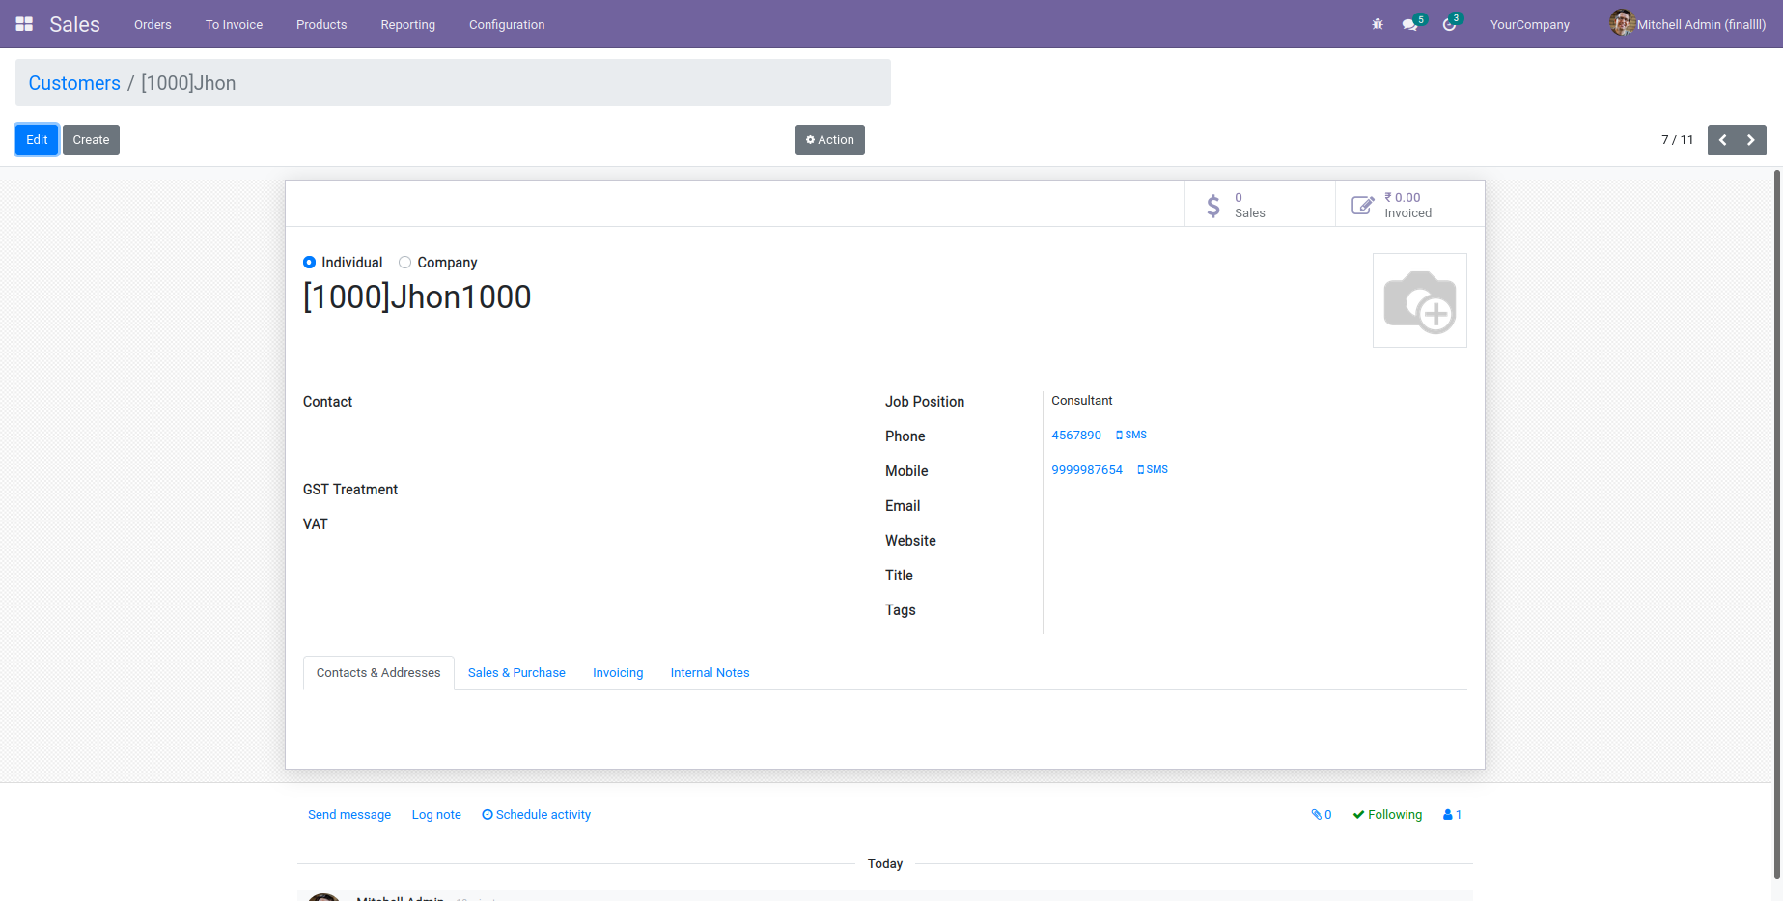
Task: Open the Orders menu
Action: [x=153, y=25]
